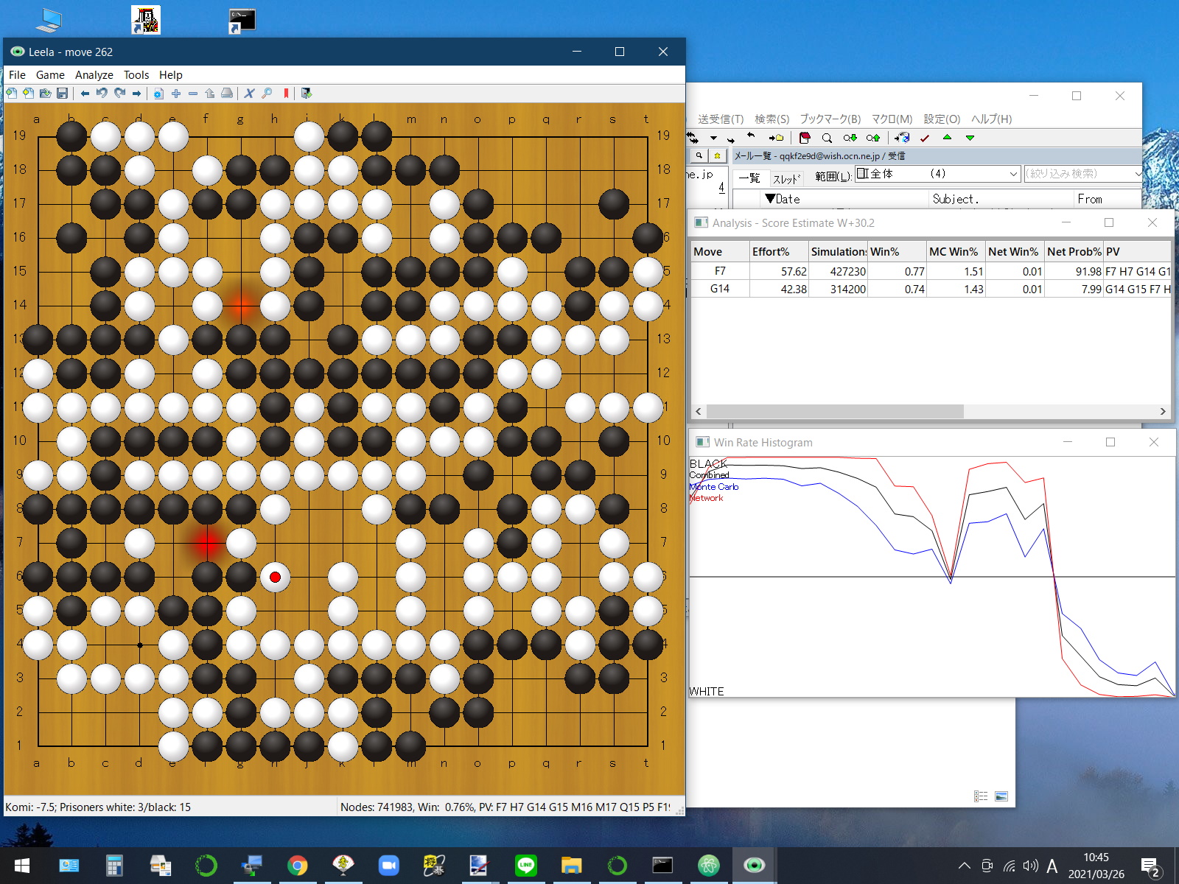Select the G14 row in Analysis table
This screenshot has height=884, width=1179.
click(720, 289)
